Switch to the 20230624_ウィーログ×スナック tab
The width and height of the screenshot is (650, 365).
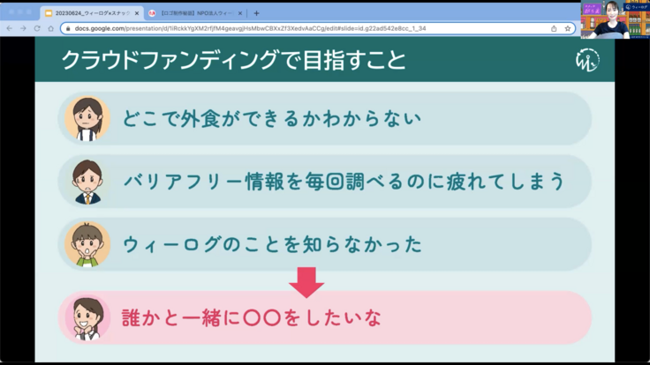(x=93, y=13)
